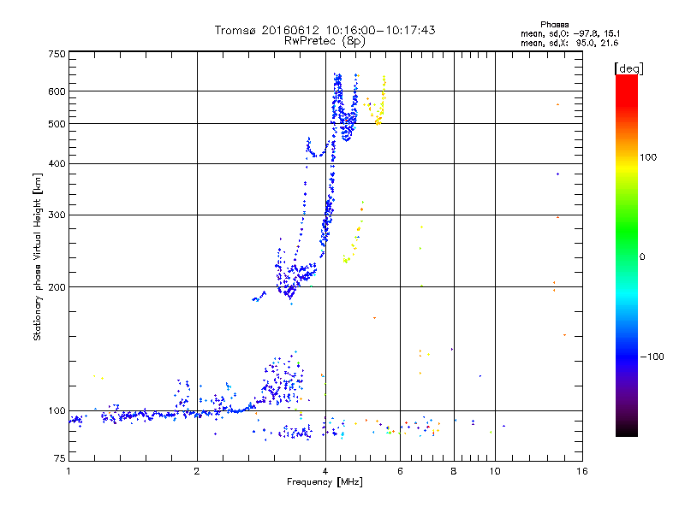Screen dimensions: 685x513
Task: Click the y-axis tick label '400'
Action: [x=57, y=163]
